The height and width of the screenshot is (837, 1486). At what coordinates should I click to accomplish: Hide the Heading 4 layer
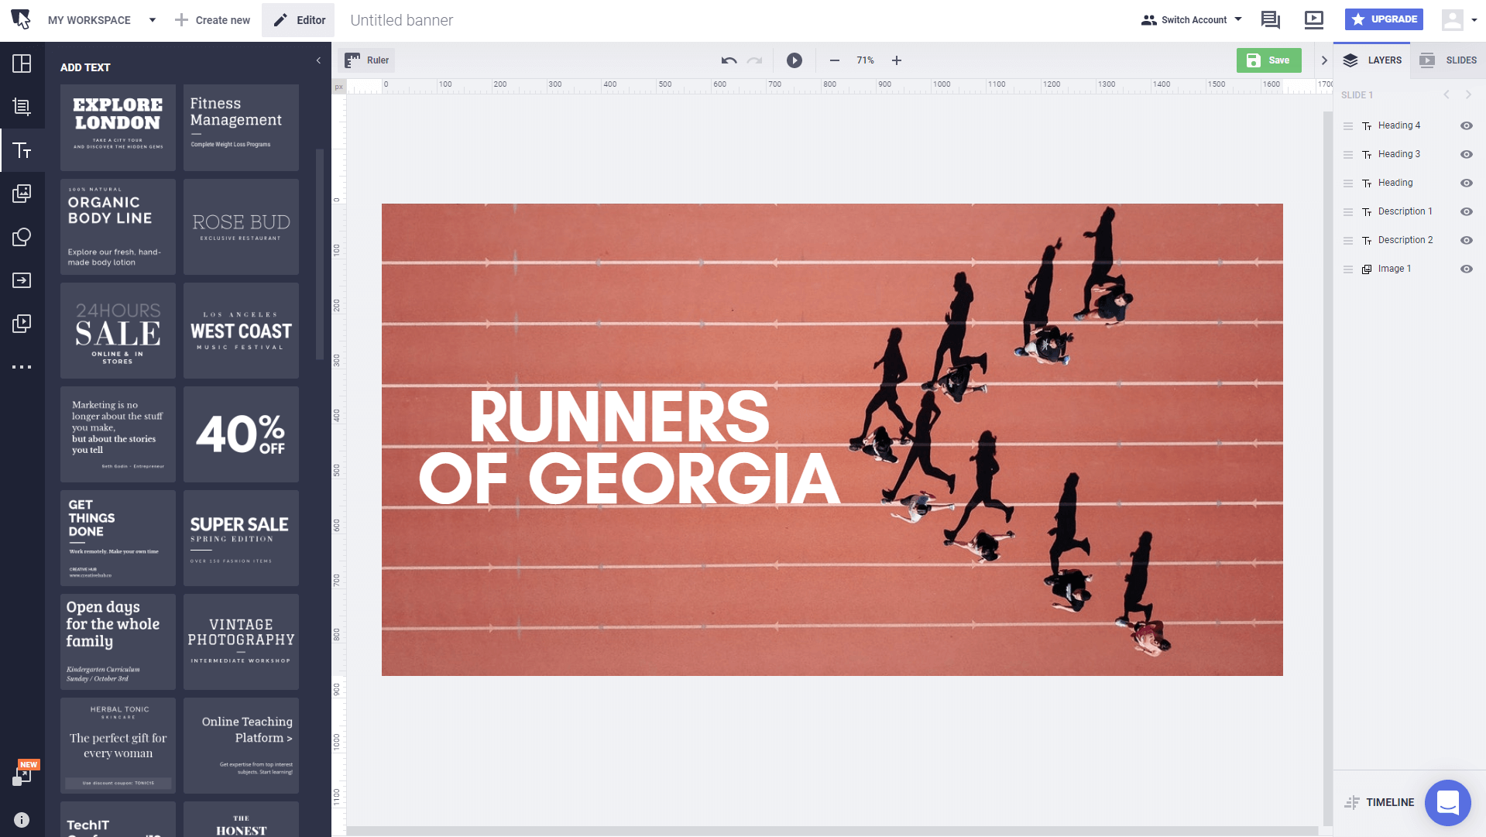click(x=1467, y=126)
